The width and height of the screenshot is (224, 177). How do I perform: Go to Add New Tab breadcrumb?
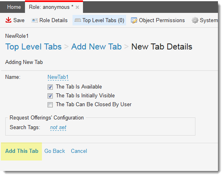tap(96, 47)
